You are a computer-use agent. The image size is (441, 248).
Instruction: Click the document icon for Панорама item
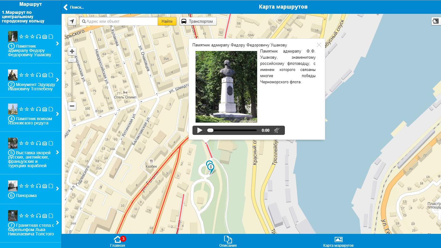(x=51, y=186)
